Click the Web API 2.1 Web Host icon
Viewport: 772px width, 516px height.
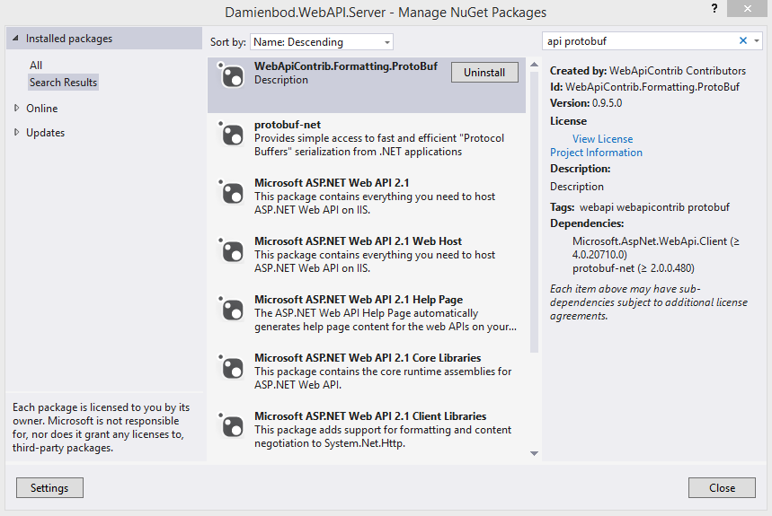(232, 251)
